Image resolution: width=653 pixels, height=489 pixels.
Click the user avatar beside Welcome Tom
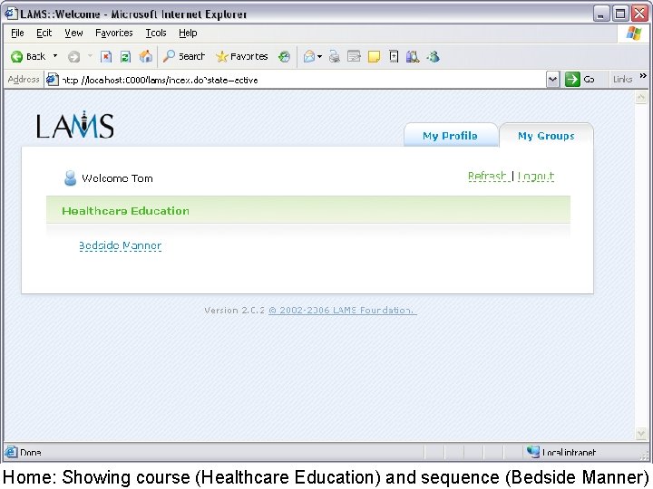71,178
